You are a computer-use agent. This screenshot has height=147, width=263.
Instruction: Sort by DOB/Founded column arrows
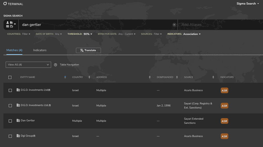coord(177,77)
